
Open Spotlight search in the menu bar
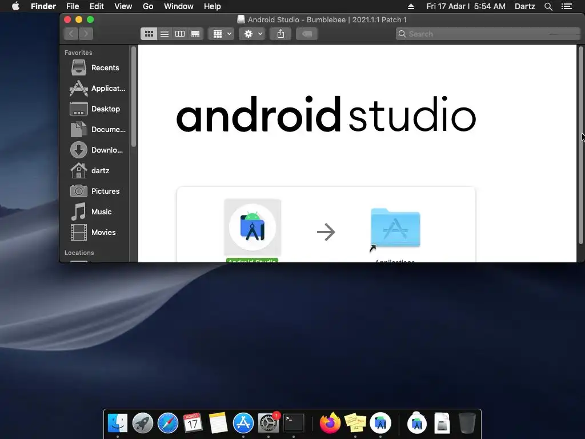tap(548, 6)
